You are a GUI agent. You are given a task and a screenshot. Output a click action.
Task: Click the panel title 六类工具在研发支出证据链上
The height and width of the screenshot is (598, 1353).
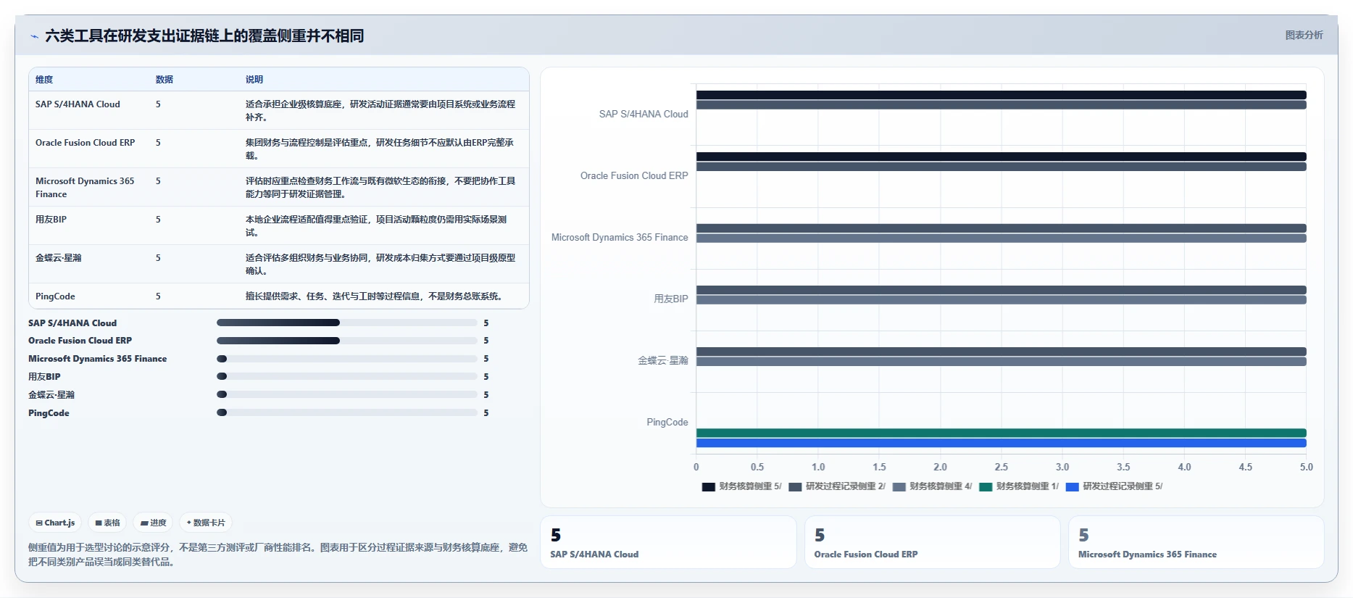tap(204, 36)
